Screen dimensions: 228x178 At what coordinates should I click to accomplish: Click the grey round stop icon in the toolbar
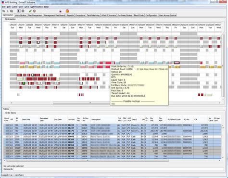click(23, 11)
